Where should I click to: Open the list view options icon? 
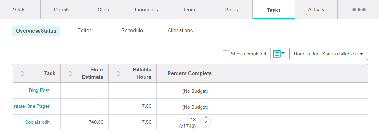tap(277, 54)
